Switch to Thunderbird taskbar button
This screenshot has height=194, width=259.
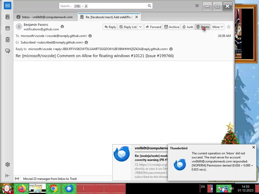(69, 189)
